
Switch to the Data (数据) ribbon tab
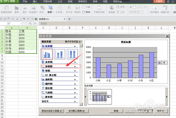tap(70, 2)
